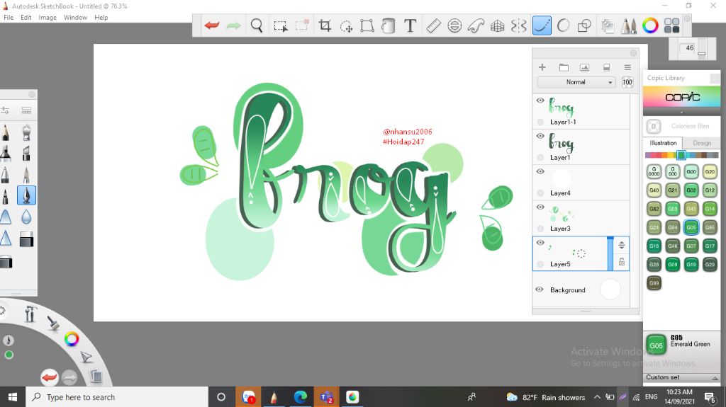The image size is (726, 407).
Task: Hide Layer4 using its eye icon
Action: 540,172
